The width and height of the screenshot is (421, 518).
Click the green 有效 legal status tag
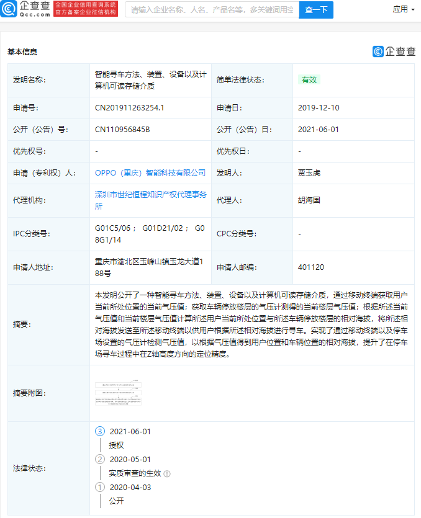pos(309,79)
